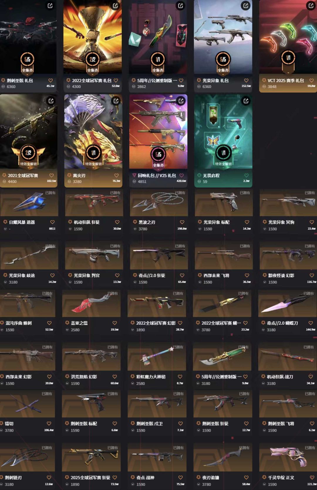
Task: Favorite the 黑波之刃 skin with heart
Action: 182,222
